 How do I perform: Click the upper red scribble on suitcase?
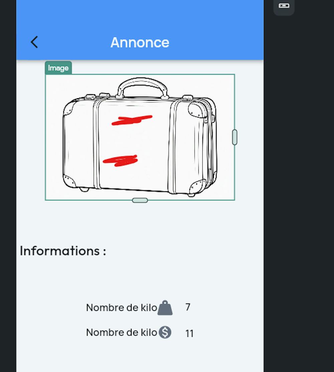tap(132, 120)
